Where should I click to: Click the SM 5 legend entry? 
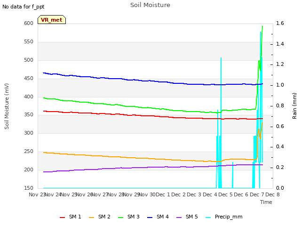(x=187, y=217)
